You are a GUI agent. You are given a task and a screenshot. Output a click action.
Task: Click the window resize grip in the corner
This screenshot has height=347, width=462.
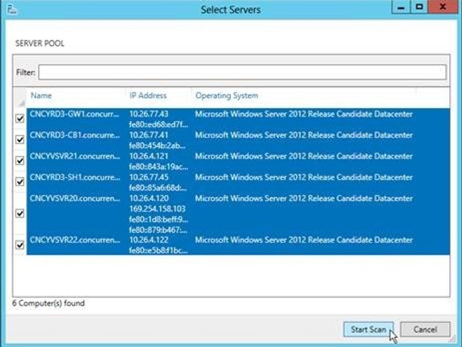[x=451, y=340]
